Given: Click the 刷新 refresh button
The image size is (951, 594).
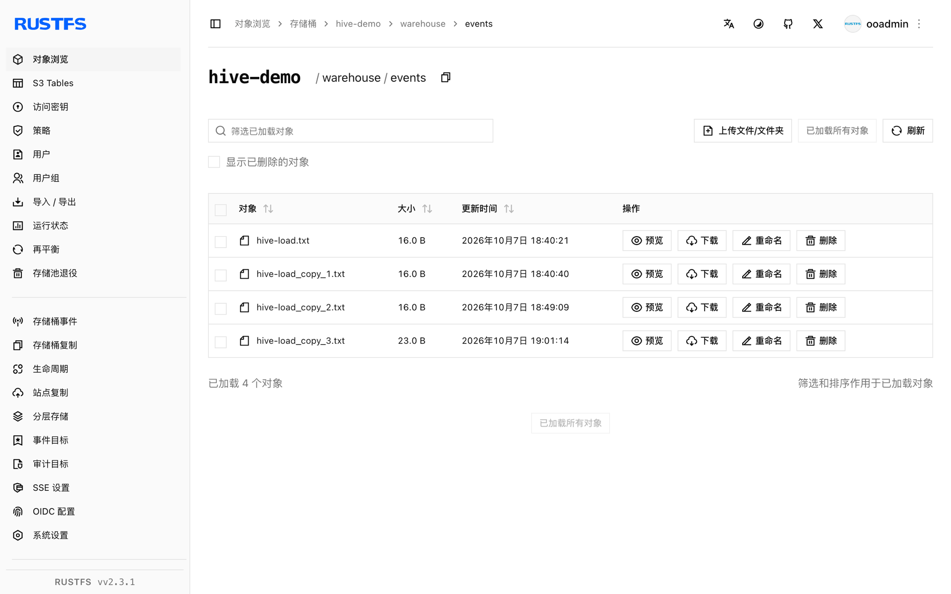Looking at the screenshot, I should pos(907,131).
